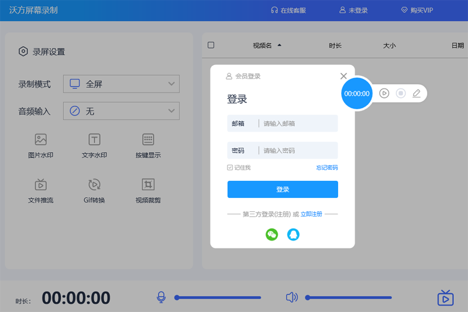Log in with the WeChat icon
Screen dimensions: 468x312
[x=271, y=235]
